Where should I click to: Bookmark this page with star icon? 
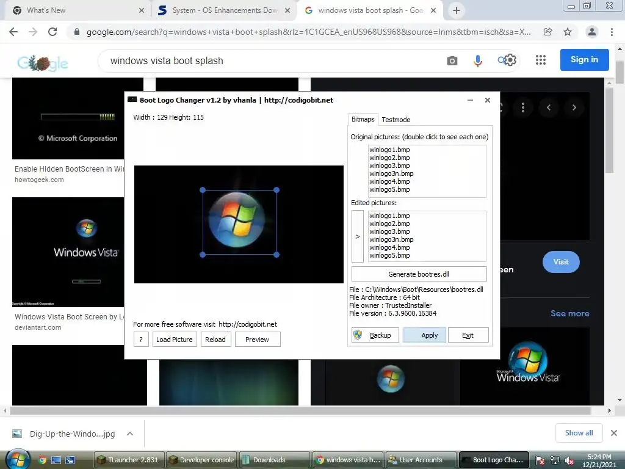tap(568, 32)
